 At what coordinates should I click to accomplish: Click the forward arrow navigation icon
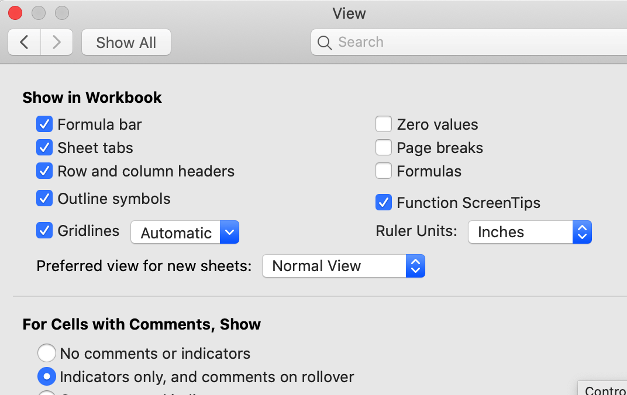tap(57, 42)
